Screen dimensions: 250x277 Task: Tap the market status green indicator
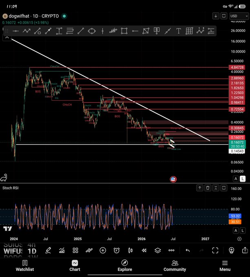[x=64, y=16]
